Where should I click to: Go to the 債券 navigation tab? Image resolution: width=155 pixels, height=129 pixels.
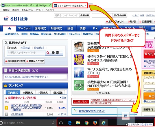83,29
